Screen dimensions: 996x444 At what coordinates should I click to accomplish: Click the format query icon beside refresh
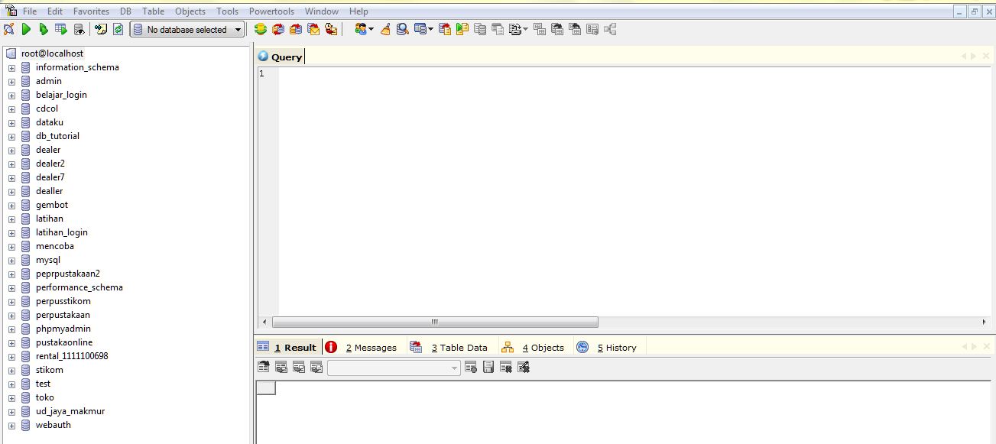tap(101, 30)
